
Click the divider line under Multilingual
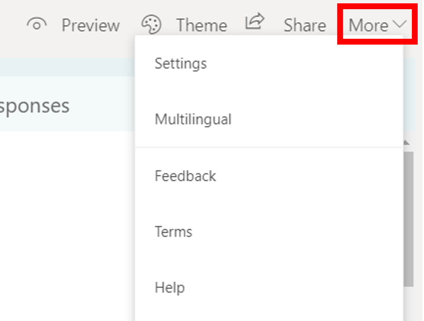point(269,147)
